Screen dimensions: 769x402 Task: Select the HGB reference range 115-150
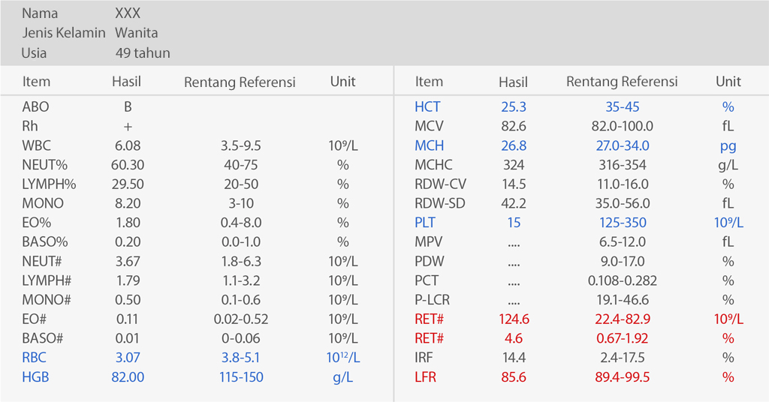[241, 377]
